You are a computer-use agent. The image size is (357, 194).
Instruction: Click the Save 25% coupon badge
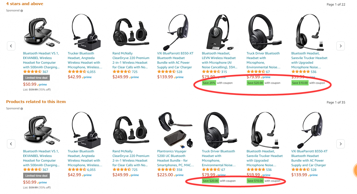click(209, 83)
